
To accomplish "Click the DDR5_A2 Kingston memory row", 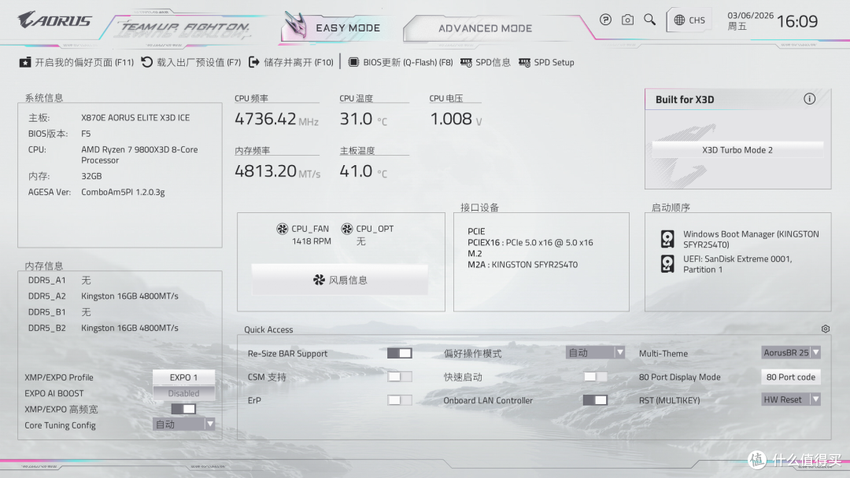I will coord(104,296).
